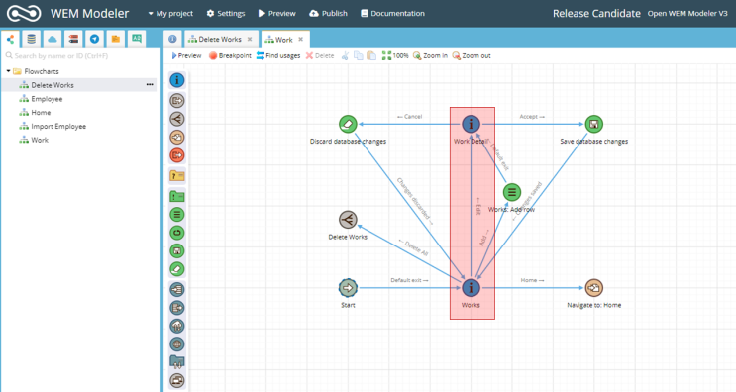The image size is (736, 392).
Task: Select the green exclamation folder palette icon
Action: click(177, 196)
